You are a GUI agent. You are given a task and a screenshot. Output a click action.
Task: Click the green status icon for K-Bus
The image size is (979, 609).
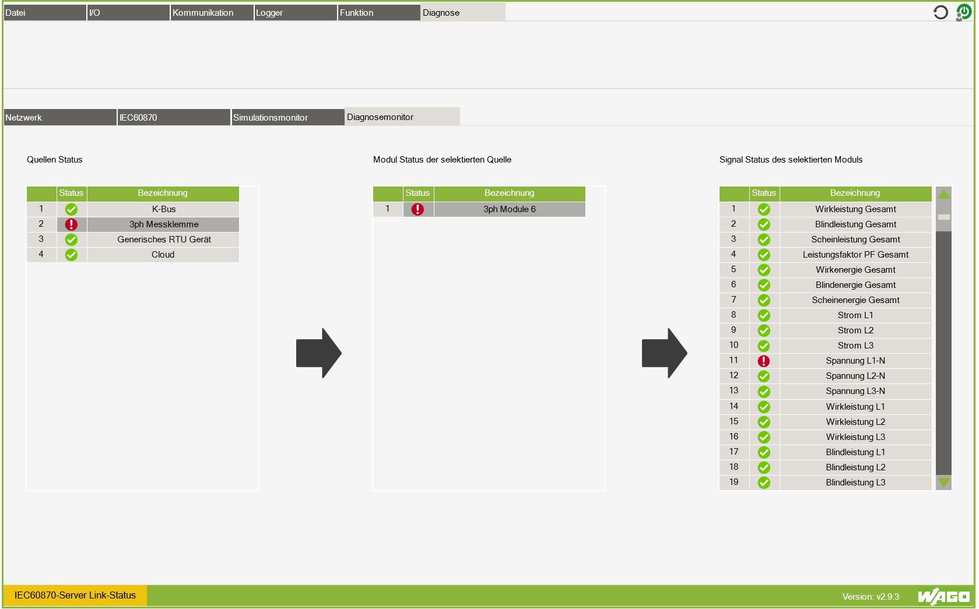click(71, 209)
